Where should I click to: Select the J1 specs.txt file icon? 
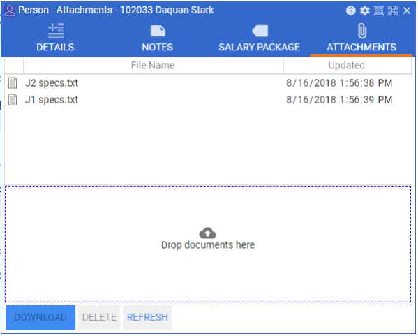click(13, 100)
